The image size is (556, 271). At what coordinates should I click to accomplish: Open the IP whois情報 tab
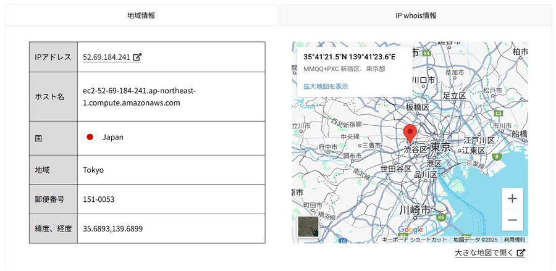click(416, 15)
